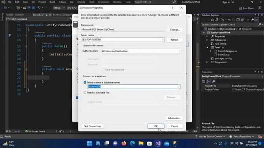The image size is (264, 148).
Task: Click Collapse All icon in Solution Explorer
Action: tap(238, 20)
